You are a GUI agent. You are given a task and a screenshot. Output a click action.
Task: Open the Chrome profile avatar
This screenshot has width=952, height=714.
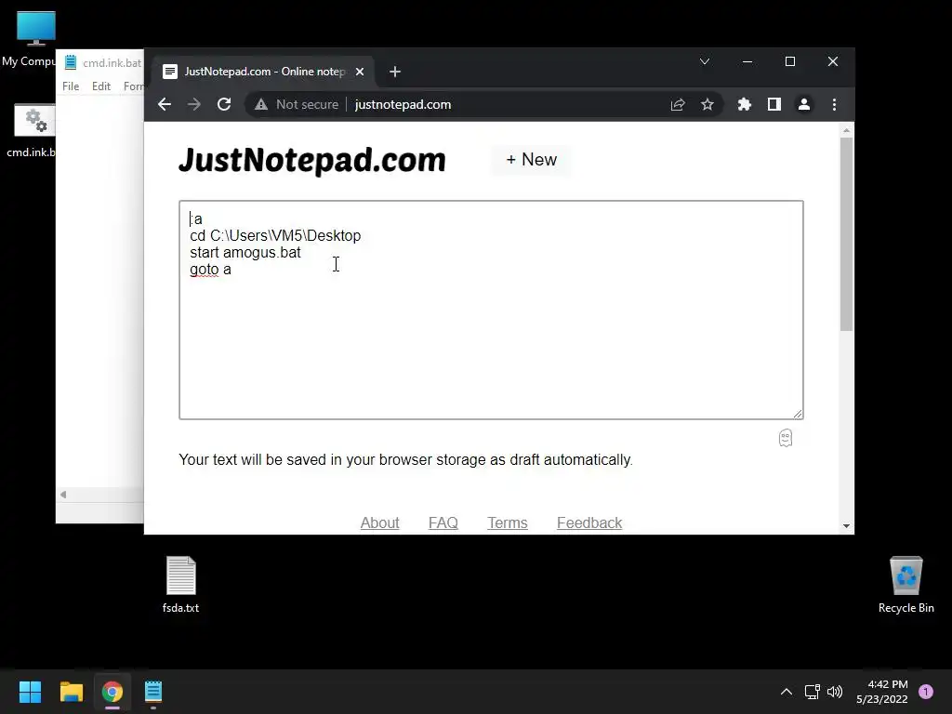[804, 104]
